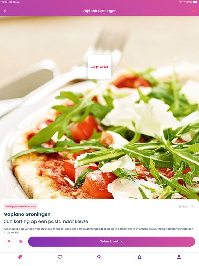Toggle the red favorite heart in header
Screen dimensions: 199x266
(193, 11)
